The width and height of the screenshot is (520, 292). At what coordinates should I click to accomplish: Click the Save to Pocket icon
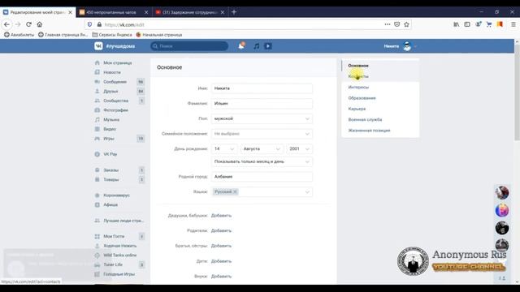point(397,24)
